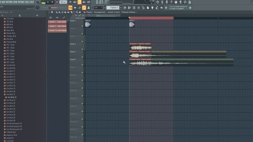This screenshot has width=253, height=142.
Task: Click the download content library icon
Action: coord(190,2)
